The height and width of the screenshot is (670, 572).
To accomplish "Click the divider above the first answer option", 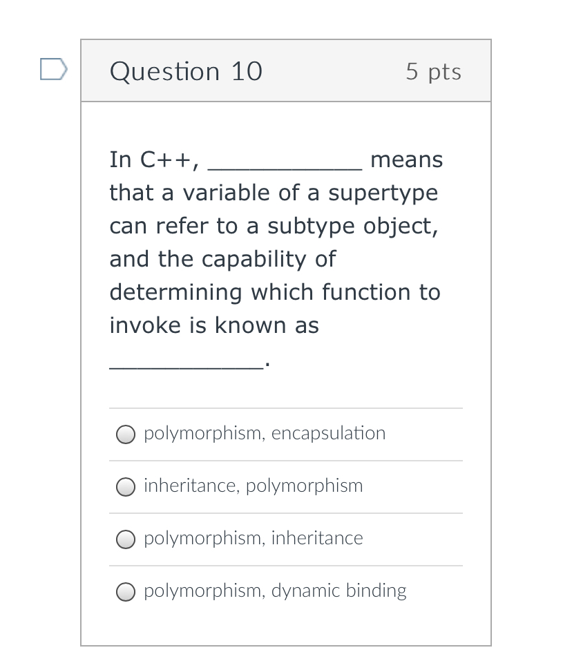I will pos(286,408).
